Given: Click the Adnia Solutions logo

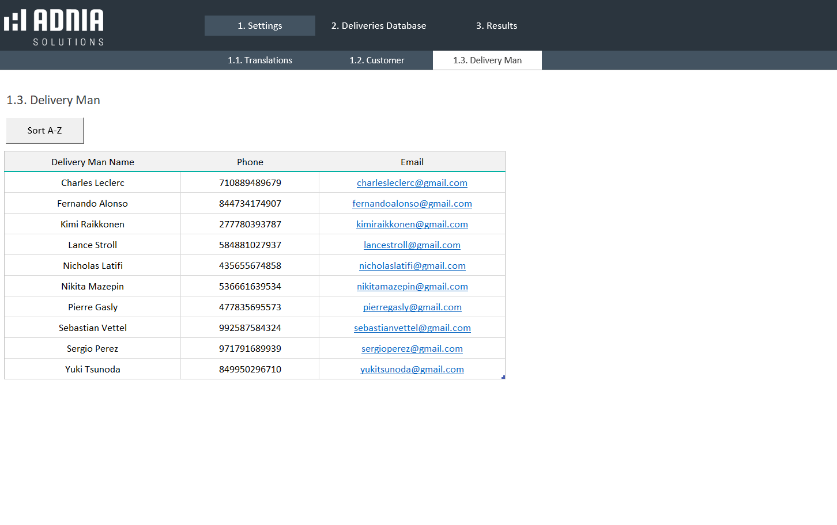Looking at the screenshot, I should [x=54, y=26].
